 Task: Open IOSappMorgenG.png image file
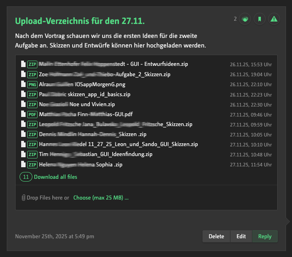click(82, 85)
